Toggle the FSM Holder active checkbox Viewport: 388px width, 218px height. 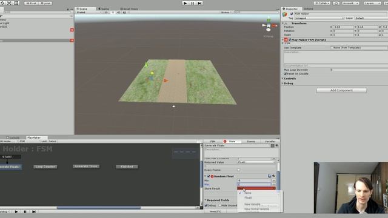pos(292,14)
